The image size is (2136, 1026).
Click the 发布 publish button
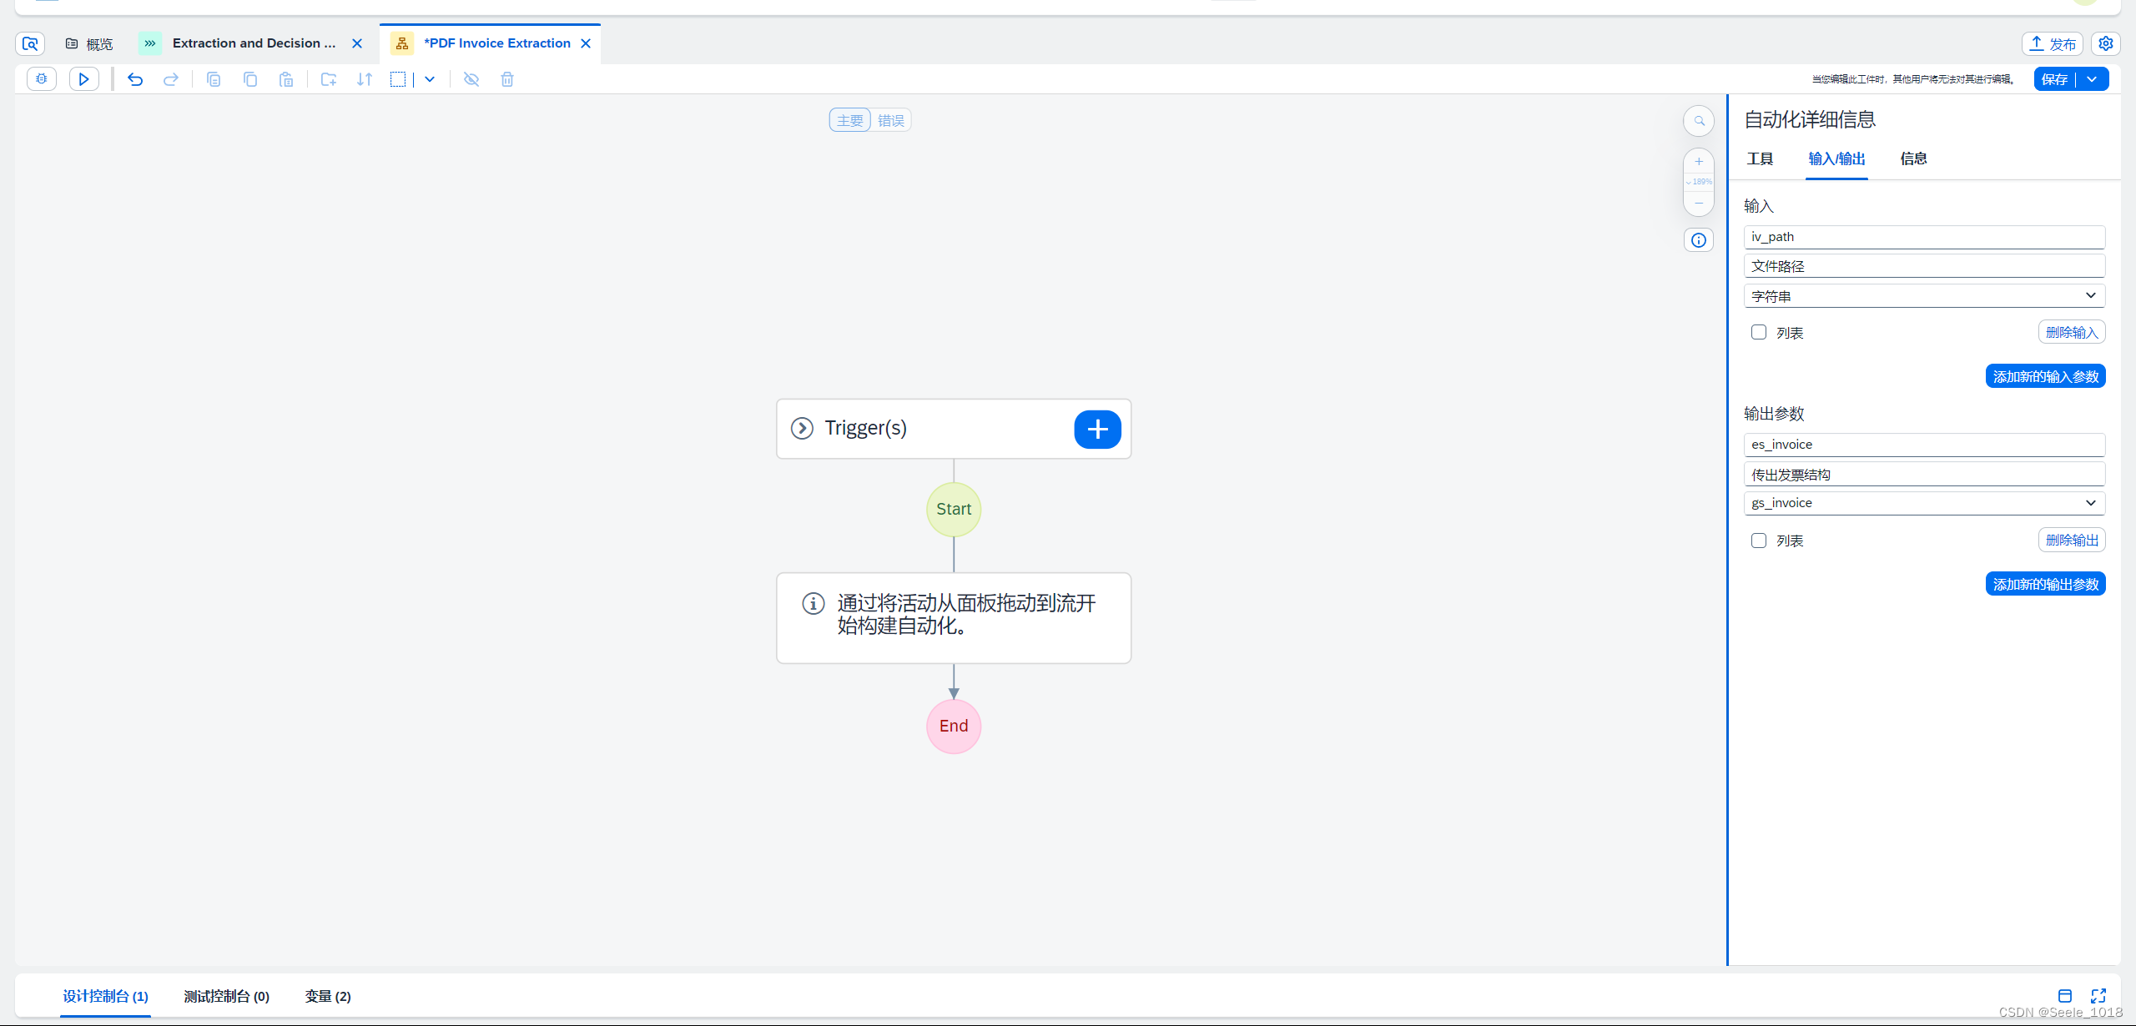[x=2053, y=43]
